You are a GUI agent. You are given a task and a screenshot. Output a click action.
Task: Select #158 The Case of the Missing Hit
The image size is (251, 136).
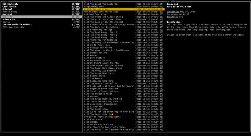pos(124,22)
